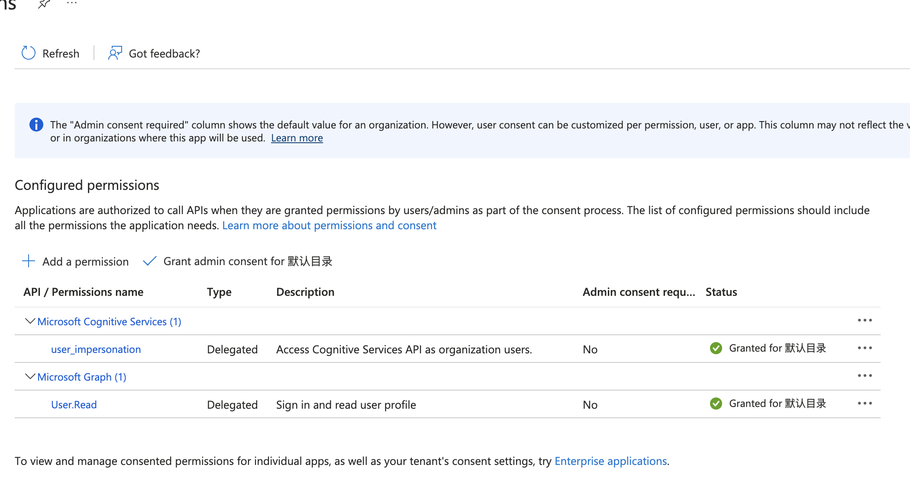
Task: Open Learn more about permissions and consent
Action: click(329, 225)
